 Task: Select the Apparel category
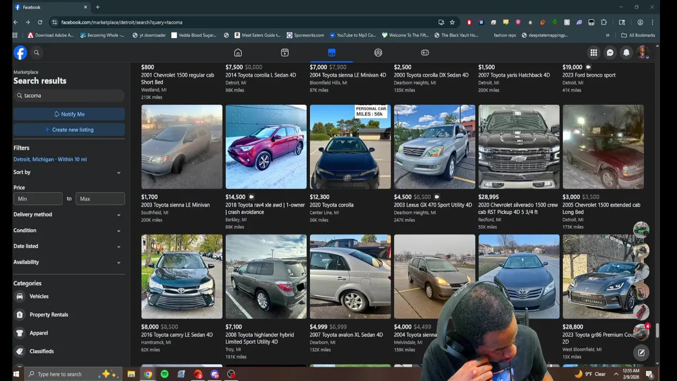(x=69, y=333)
